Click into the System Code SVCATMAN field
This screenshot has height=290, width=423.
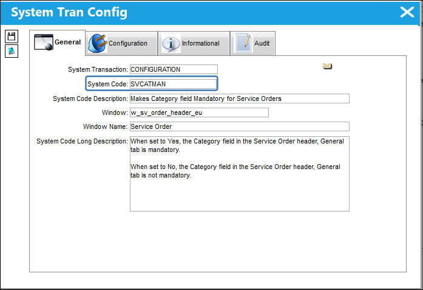173,84
